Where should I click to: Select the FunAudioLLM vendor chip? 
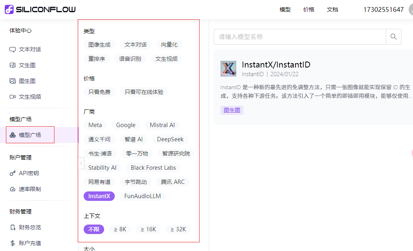142,196
